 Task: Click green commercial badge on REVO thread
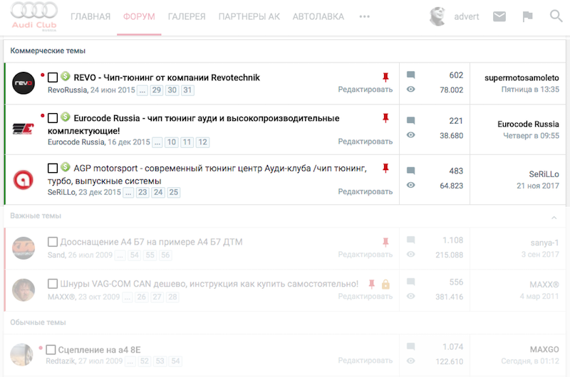pyautogui.click(x=66, y=76)
